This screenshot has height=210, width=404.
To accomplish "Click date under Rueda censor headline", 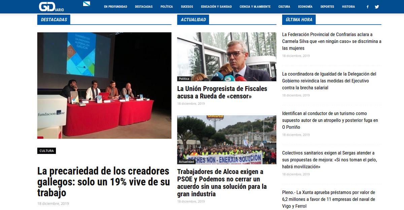I will (191, 103).
